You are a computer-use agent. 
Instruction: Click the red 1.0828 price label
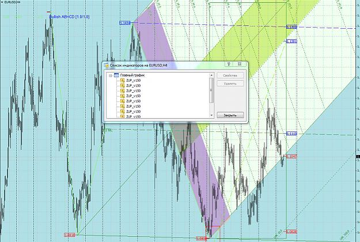point(291,232)
